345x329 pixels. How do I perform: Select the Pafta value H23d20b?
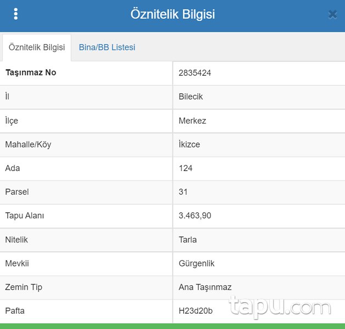[196, 311]
